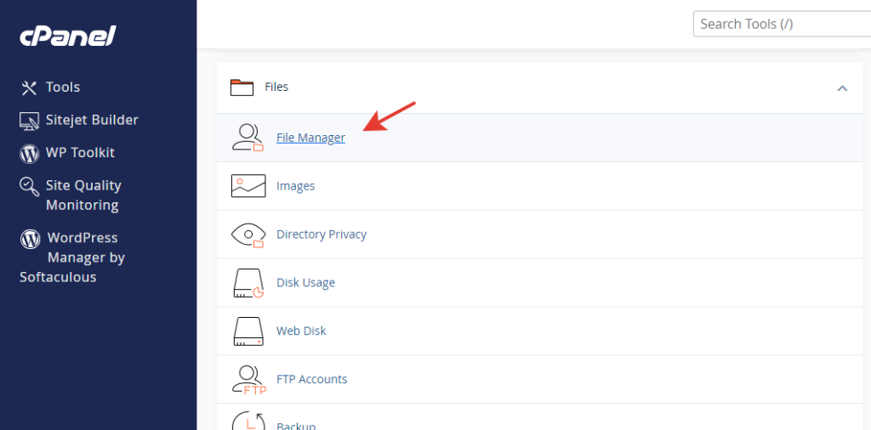The width and height of the screenshot is (871, 430).
Task: Click the Files section folder icon
Action: click(x=242, y=88)
